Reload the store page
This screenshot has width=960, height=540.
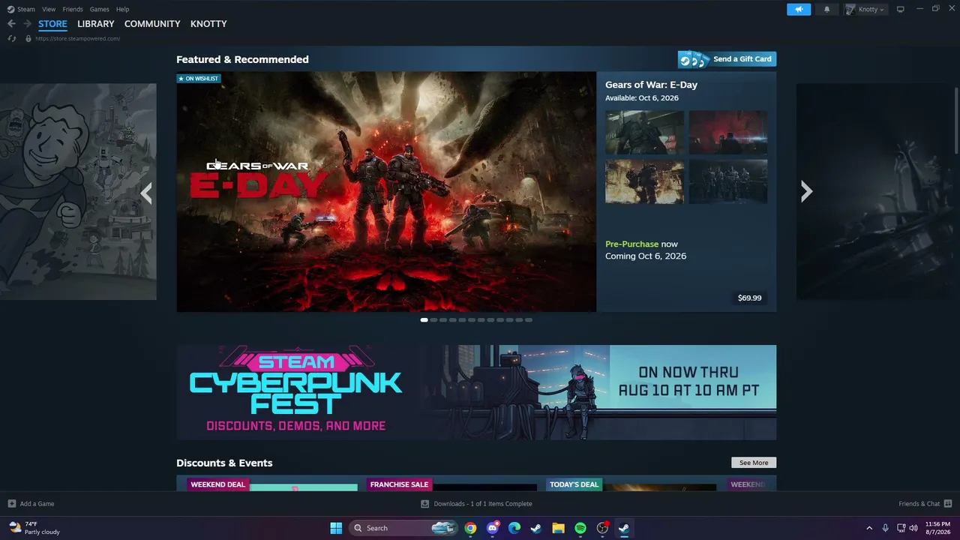pos(12,38)
